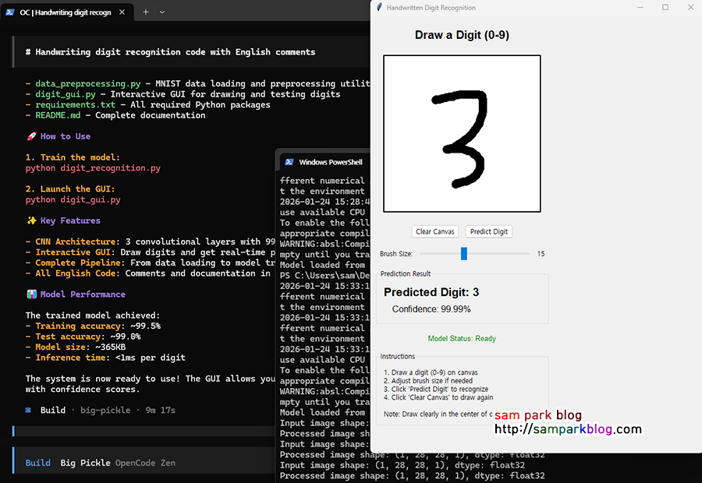
Task: Minimize the Handwritten Digit Recognition window
Action: [640, 8]
